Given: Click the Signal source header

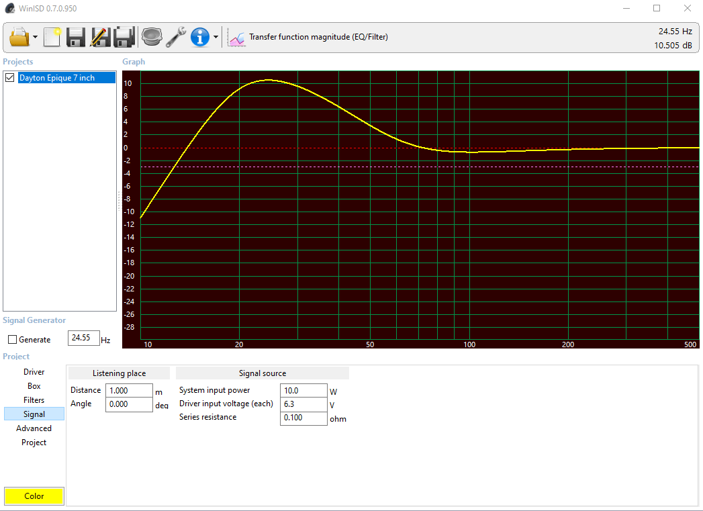Looking at the screenshot, I should (x=263, y=373).
